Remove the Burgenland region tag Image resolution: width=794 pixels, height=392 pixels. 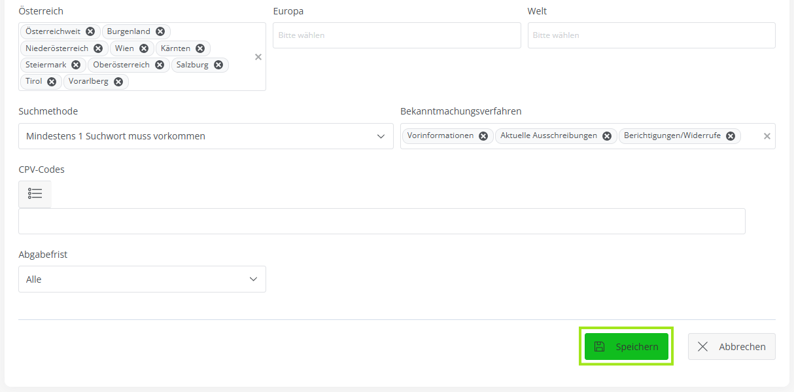[160, 31]
